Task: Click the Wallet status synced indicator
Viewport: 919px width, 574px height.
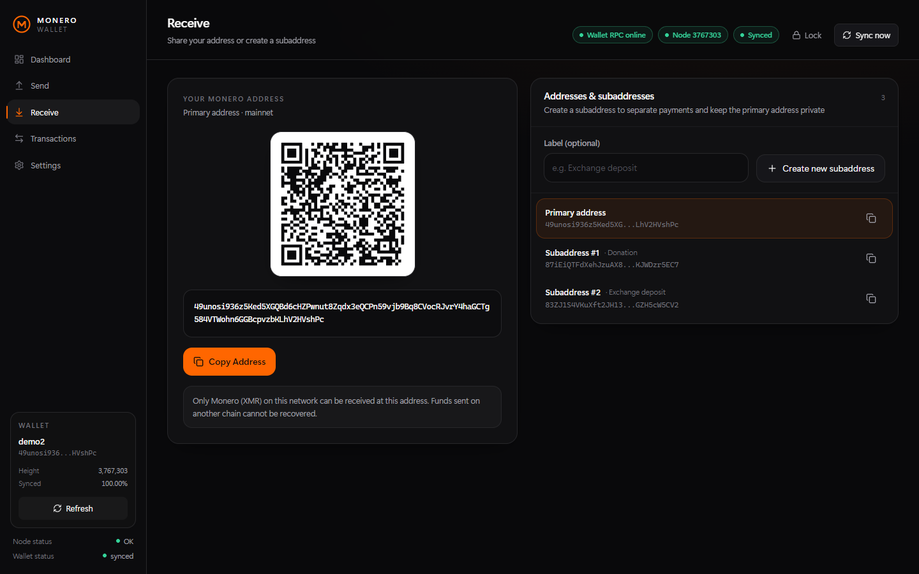Action: coord(118,556)
